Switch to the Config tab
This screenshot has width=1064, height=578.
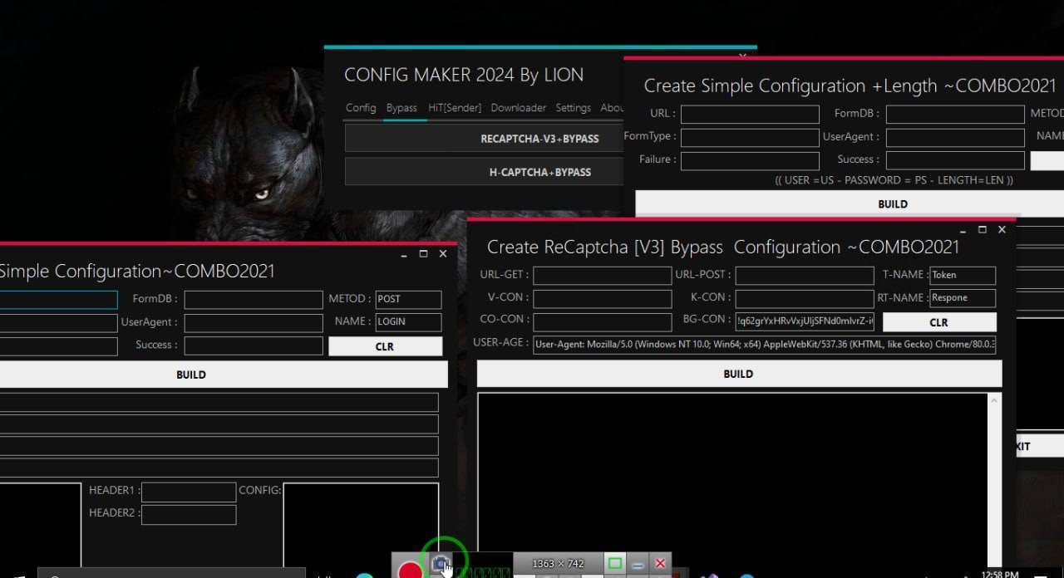point(361,108)
